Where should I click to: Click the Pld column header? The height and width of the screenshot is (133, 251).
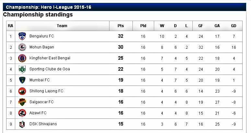coord(143,26)
